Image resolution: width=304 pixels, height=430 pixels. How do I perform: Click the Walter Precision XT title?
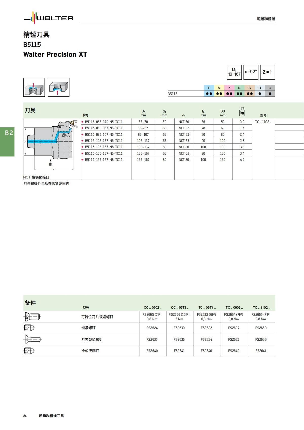pyautogui.click(x=55, y=54)
